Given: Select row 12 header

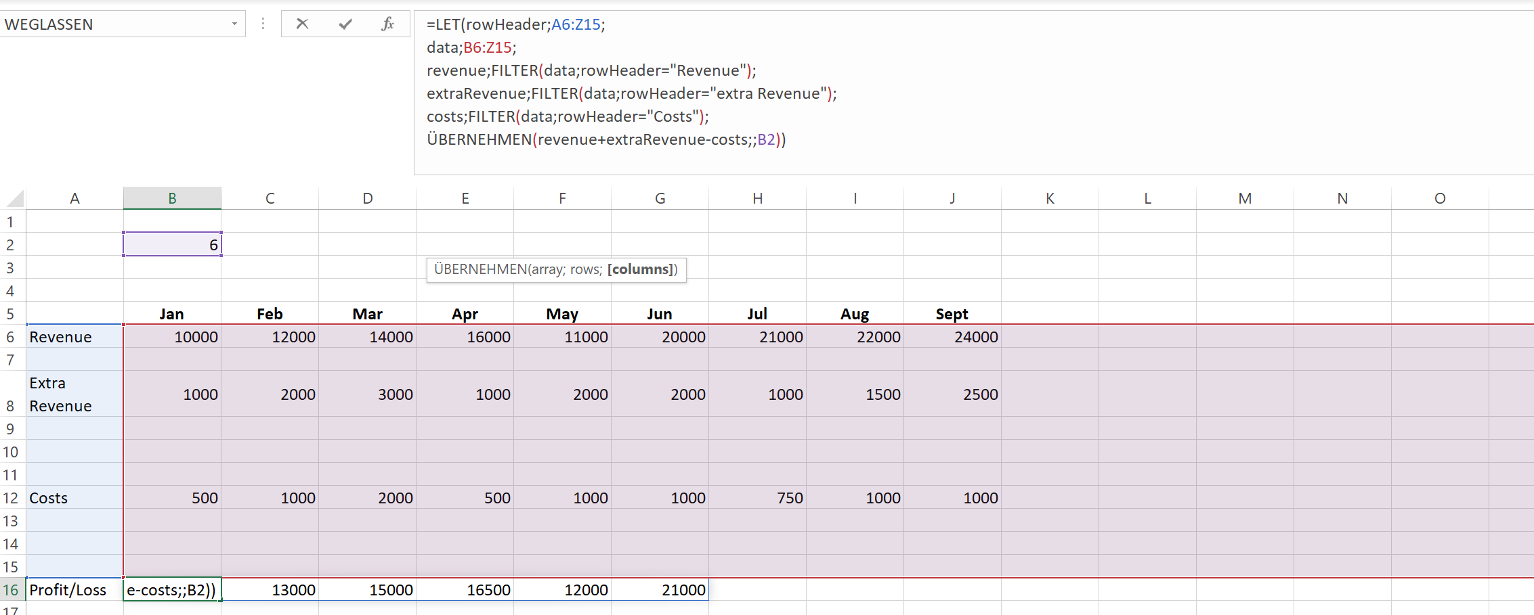Looking at the screenshot, I should click(12, 497).
